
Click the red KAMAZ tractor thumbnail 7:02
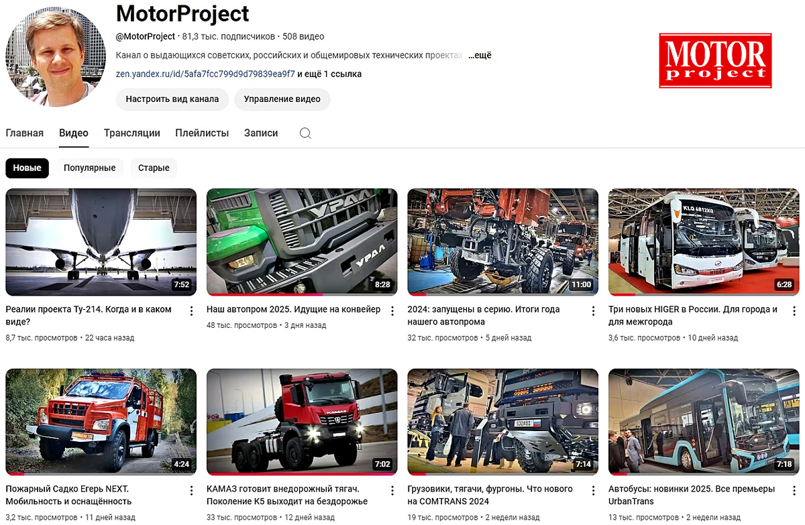pyautogui.click(x=302, y=422)
